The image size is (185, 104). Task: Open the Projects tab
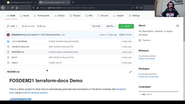[x=75, y=16]
